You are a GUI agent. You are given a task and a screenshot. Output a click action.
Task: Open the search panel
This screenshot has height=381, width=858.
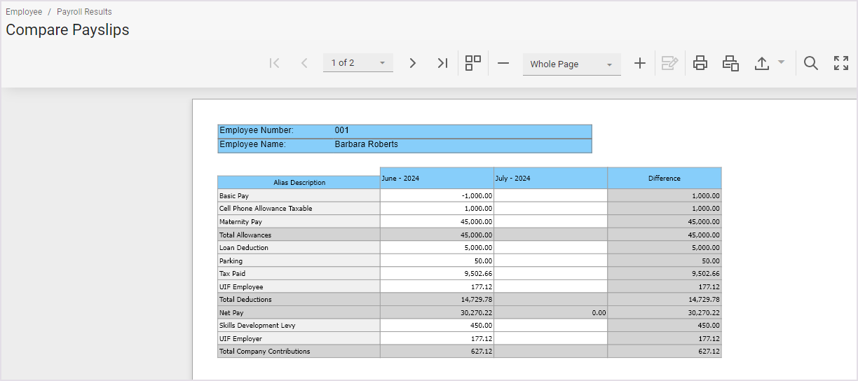[811, 63]
